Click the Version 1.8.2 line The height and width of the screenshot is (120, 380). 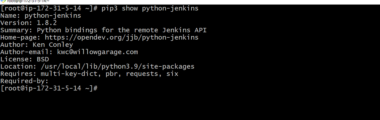28,23
